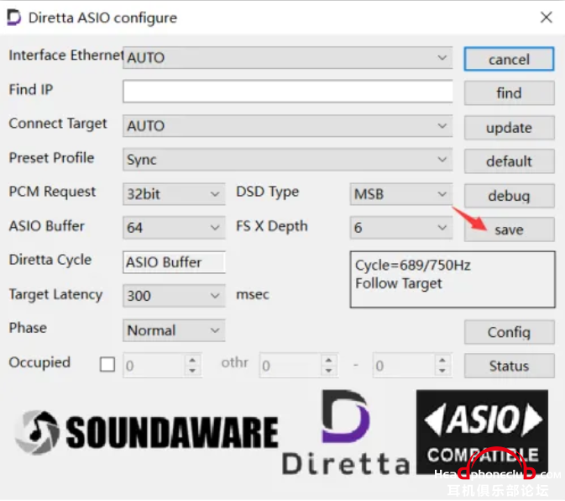Decrease the Occupied spinner value
This screenshot has width=565, height=501.
point(192,371)
